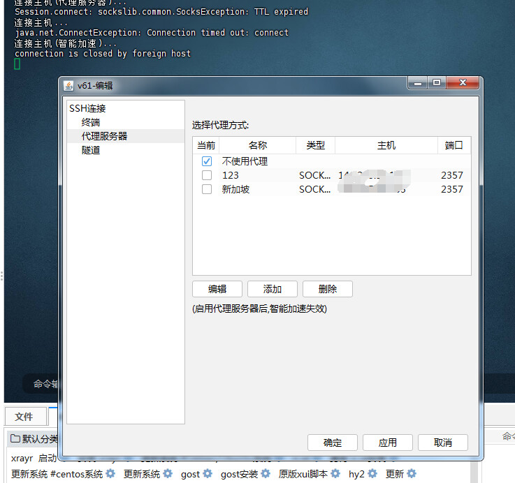Close the v61-编辑 dialog
515x483 pixels.
tap(463, 82)
